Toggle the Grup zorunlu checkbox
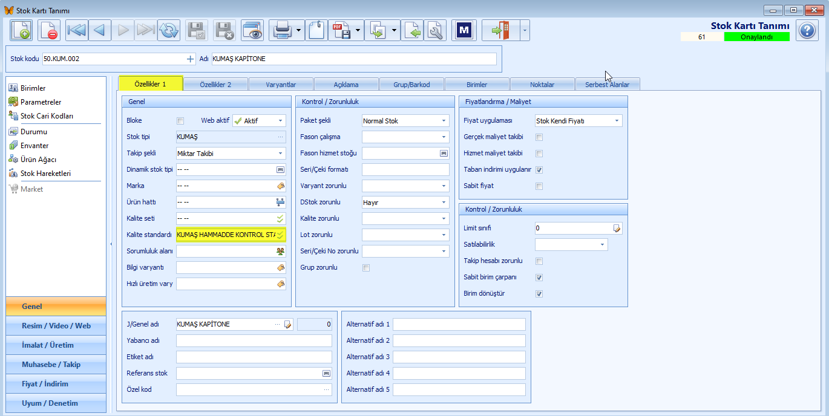 click(365, 268)
